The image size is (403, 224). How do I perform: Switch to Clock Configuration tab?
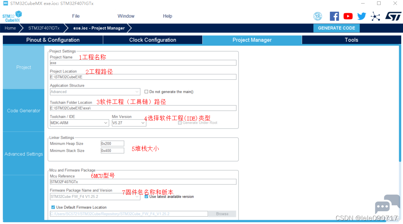(153, 40)
